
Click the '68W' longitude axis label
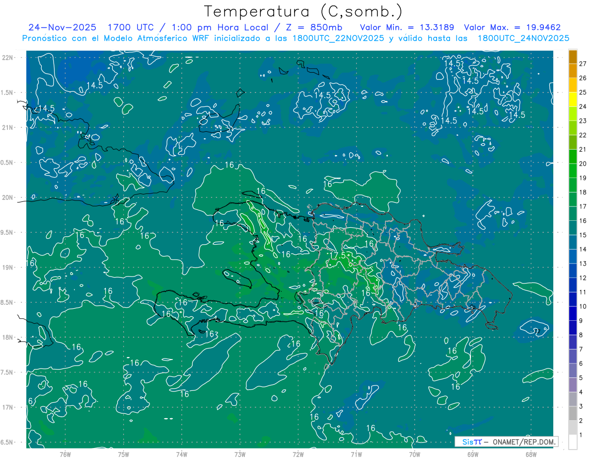tap(531, 454)
